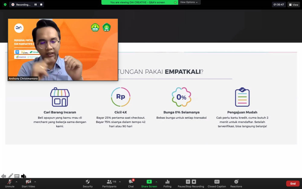Image resolution: width=302 pixels, height=189 pixels.
Task: Click the Pengajuan Mudah heading
Action: pos(242,112)
